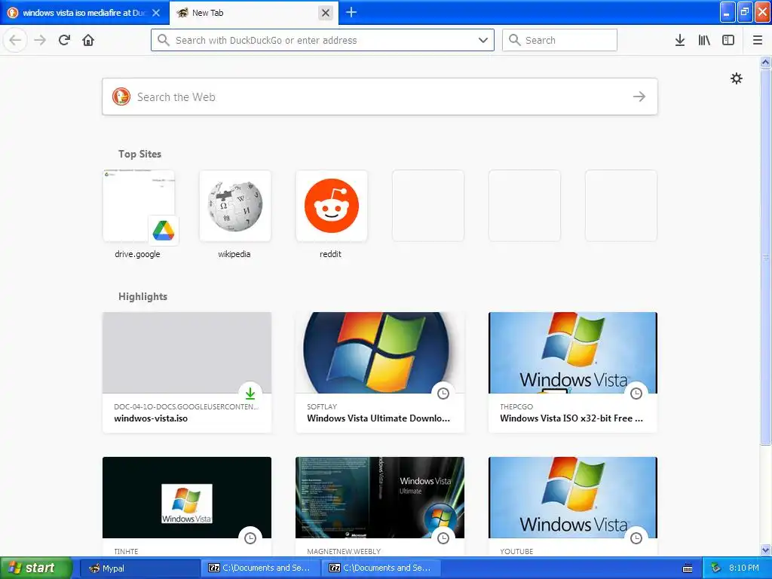
Task: Click the forward navigation arrow
Action: pos(40,40)
